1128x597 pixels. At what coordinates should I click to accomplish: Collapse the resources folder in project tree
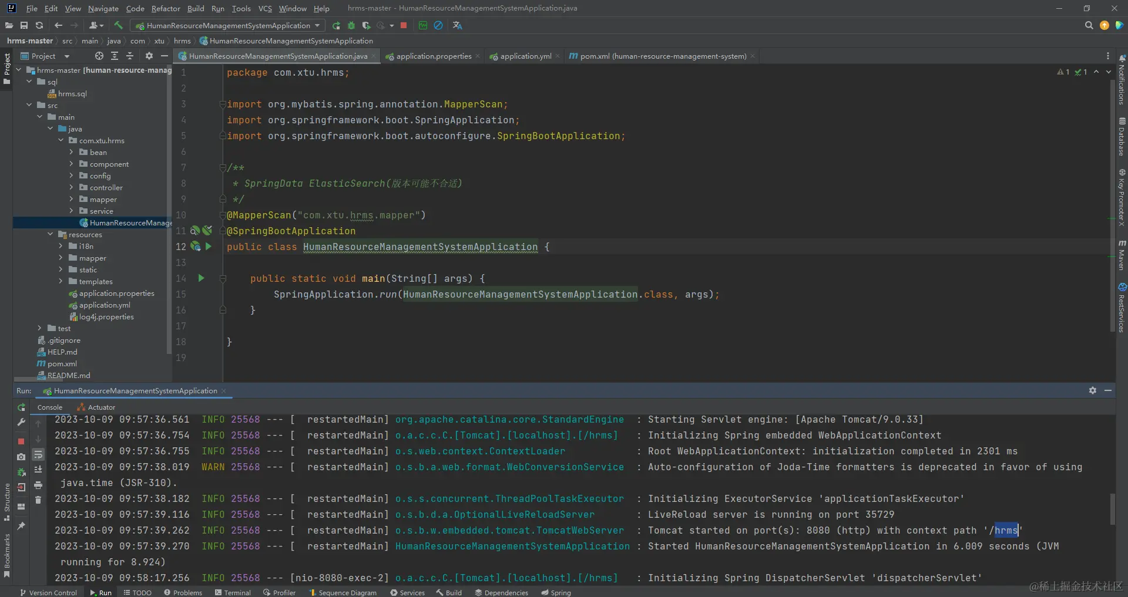coord(51,235)
